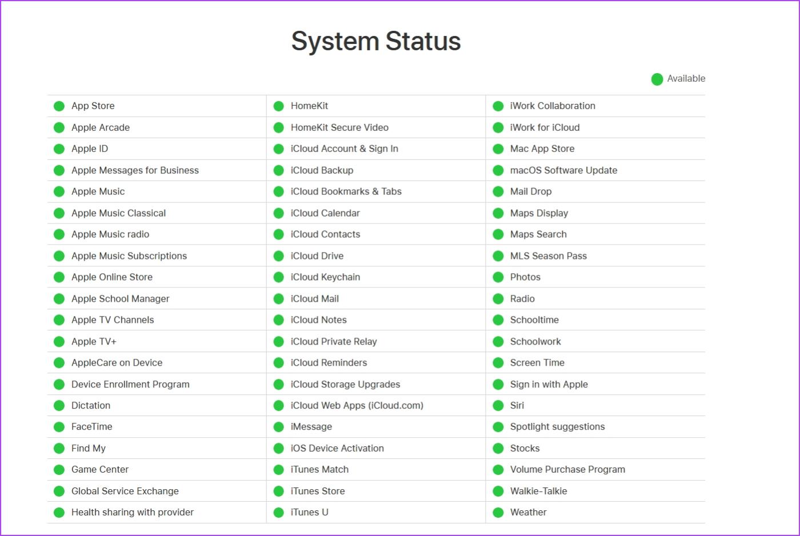Viewport: 800px width, 536px height.
Task: Click the green status dot beside App Store
Action: coord(59,106)
